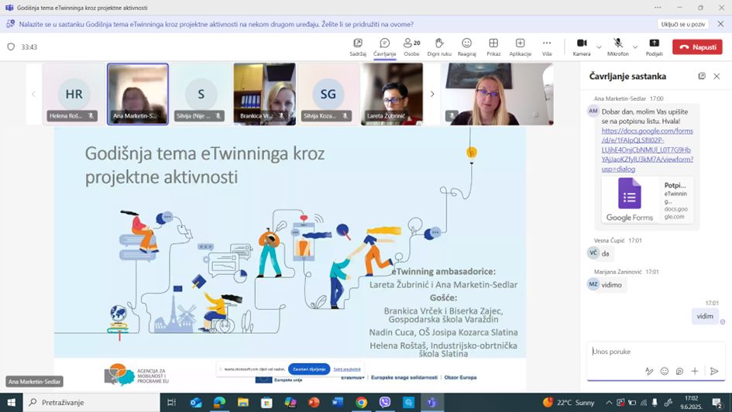Screen dimensions: 732x412
Task: Open Outlook from the taskbar
Action: point(196,402)
